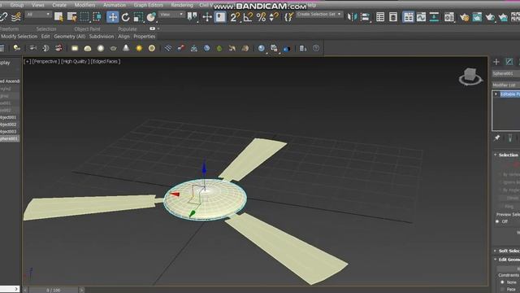Click Edit Named Selection Sets icon
The image size is (520, 293).
point(289,17)
